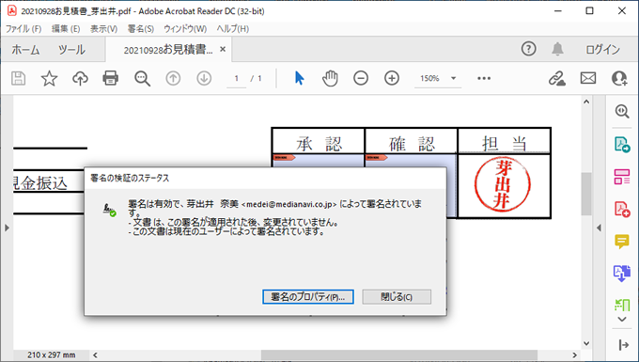Select the arrow selection tool

click(299, 78)
